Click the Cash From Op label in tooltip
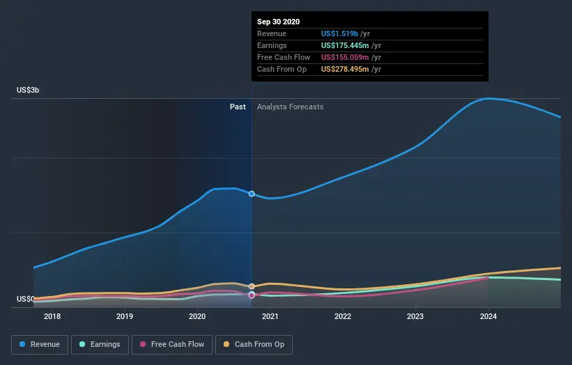The image size is (572, 365). click(x=281, y=69)
